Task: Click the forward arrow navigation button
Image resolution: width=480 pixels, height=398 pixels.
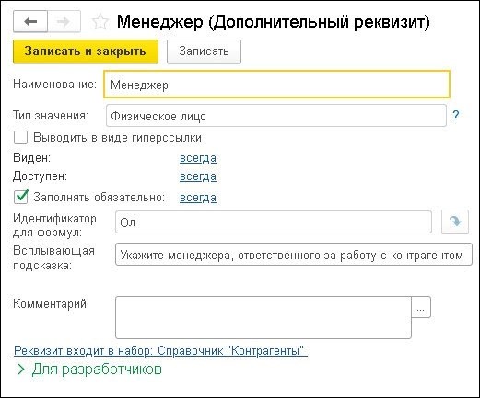Action: pyautogui.click(x=64, y=21)
